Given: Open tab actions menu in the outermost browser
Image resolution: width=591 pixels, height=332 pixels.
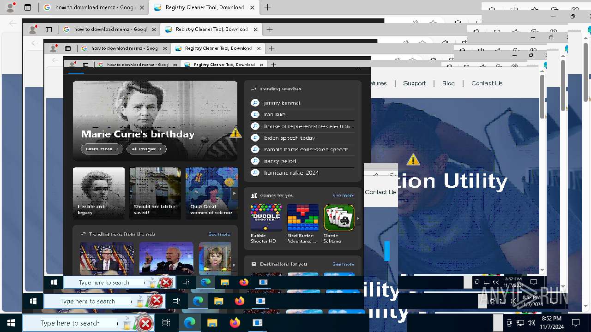Looking at the screenshot, I should (28, 7).
